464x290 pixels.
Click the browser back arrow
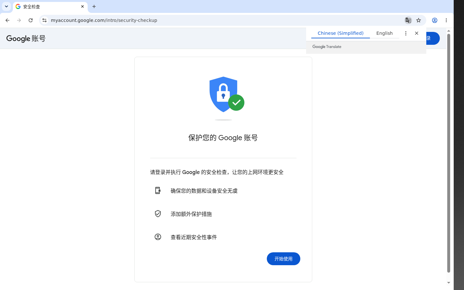coord(7,20)
